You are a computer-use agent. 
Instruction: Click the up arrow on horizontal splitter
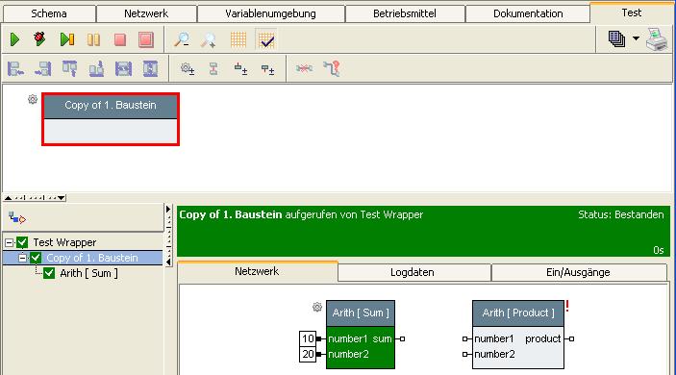tap(8, 198)
